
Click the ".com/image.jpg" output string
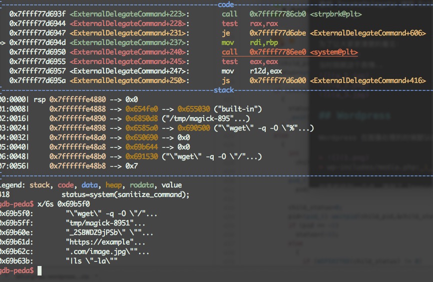[x=108, y=251]
